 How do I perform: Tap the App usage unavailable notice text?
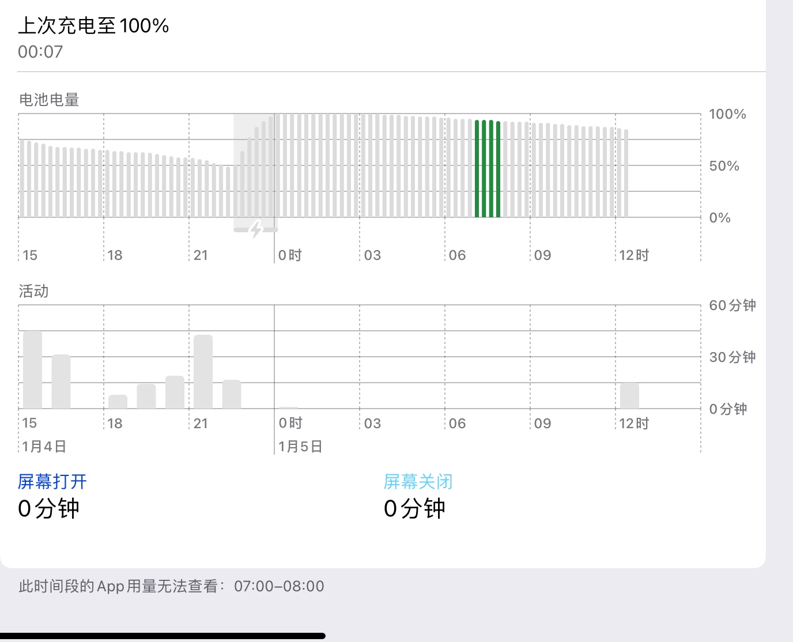(x=171, y=586)
